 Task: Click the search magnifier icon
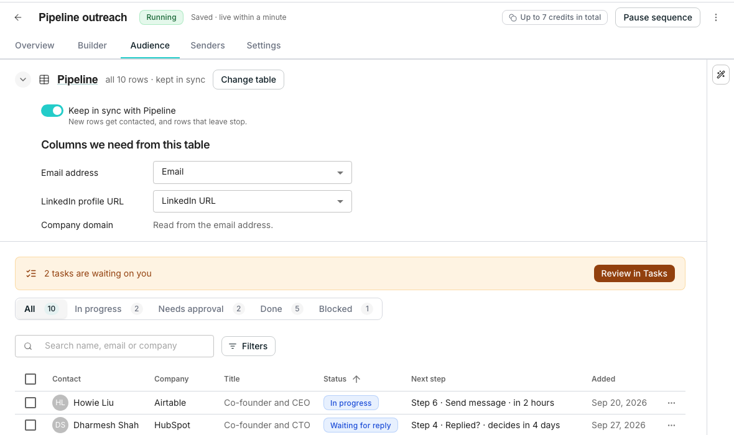click(28, 346)
